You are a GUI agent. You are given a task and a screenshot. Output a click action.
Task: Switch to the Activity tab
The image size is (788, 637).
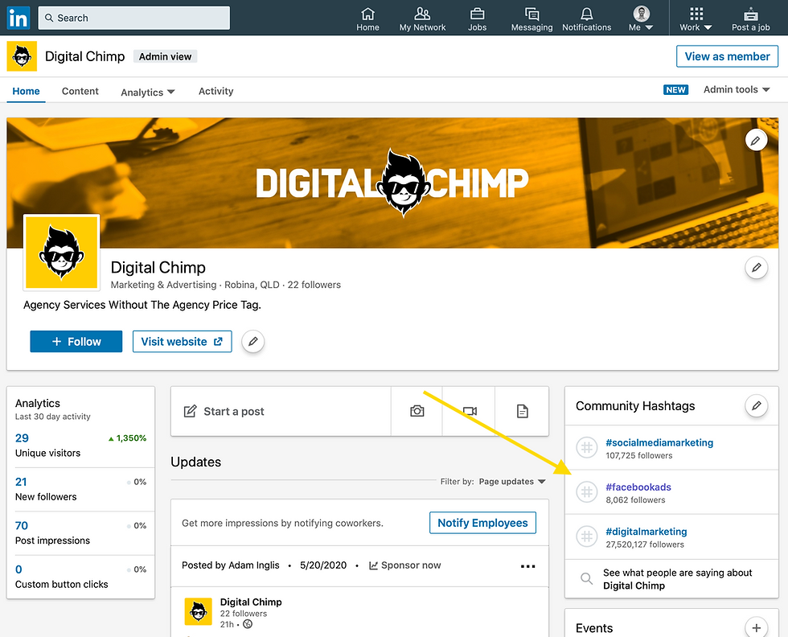click(215, 91)
